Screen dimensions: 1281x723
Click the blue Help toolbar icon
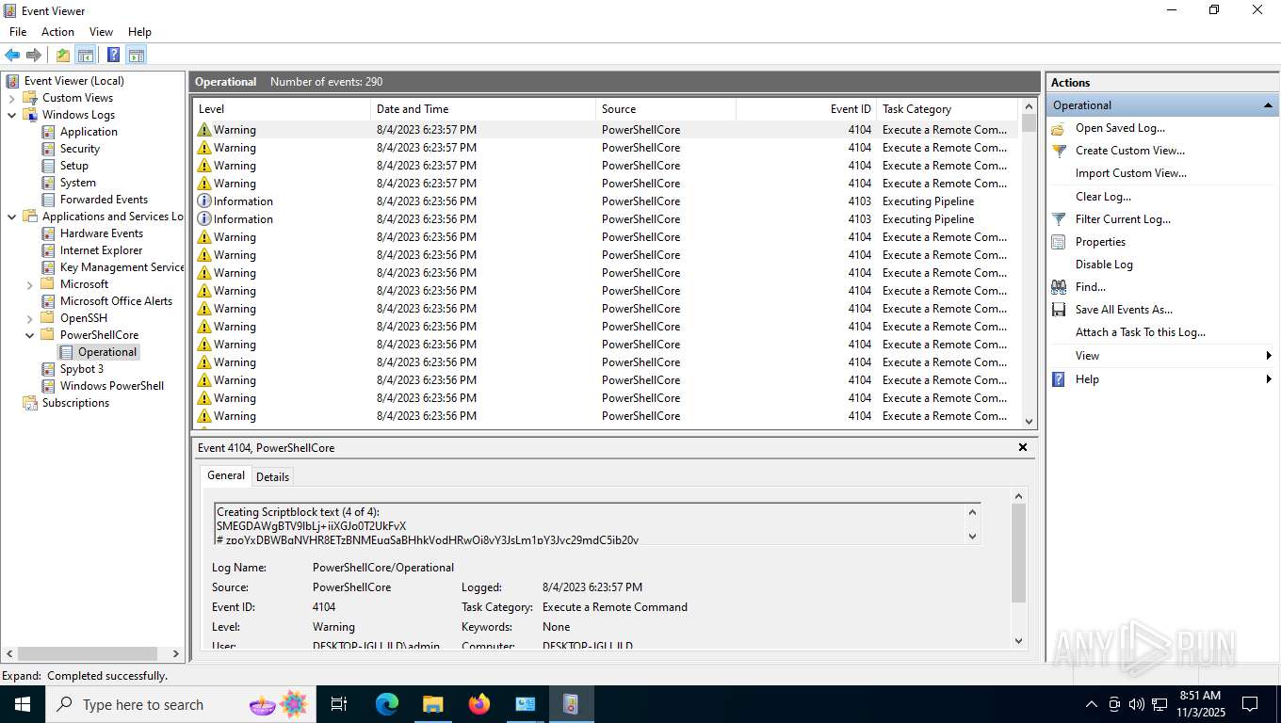tap(113, 55)
